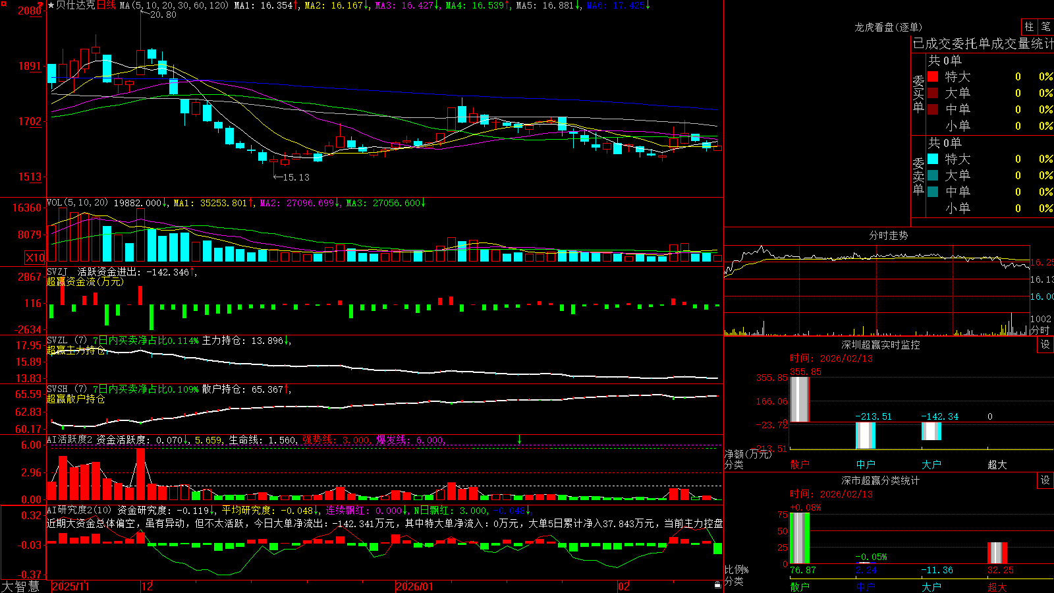The width and height of the screenshot is (1054, 593).
Task: Click the 超赢资金流(万元) indicator label
Action: click(85, 281)
